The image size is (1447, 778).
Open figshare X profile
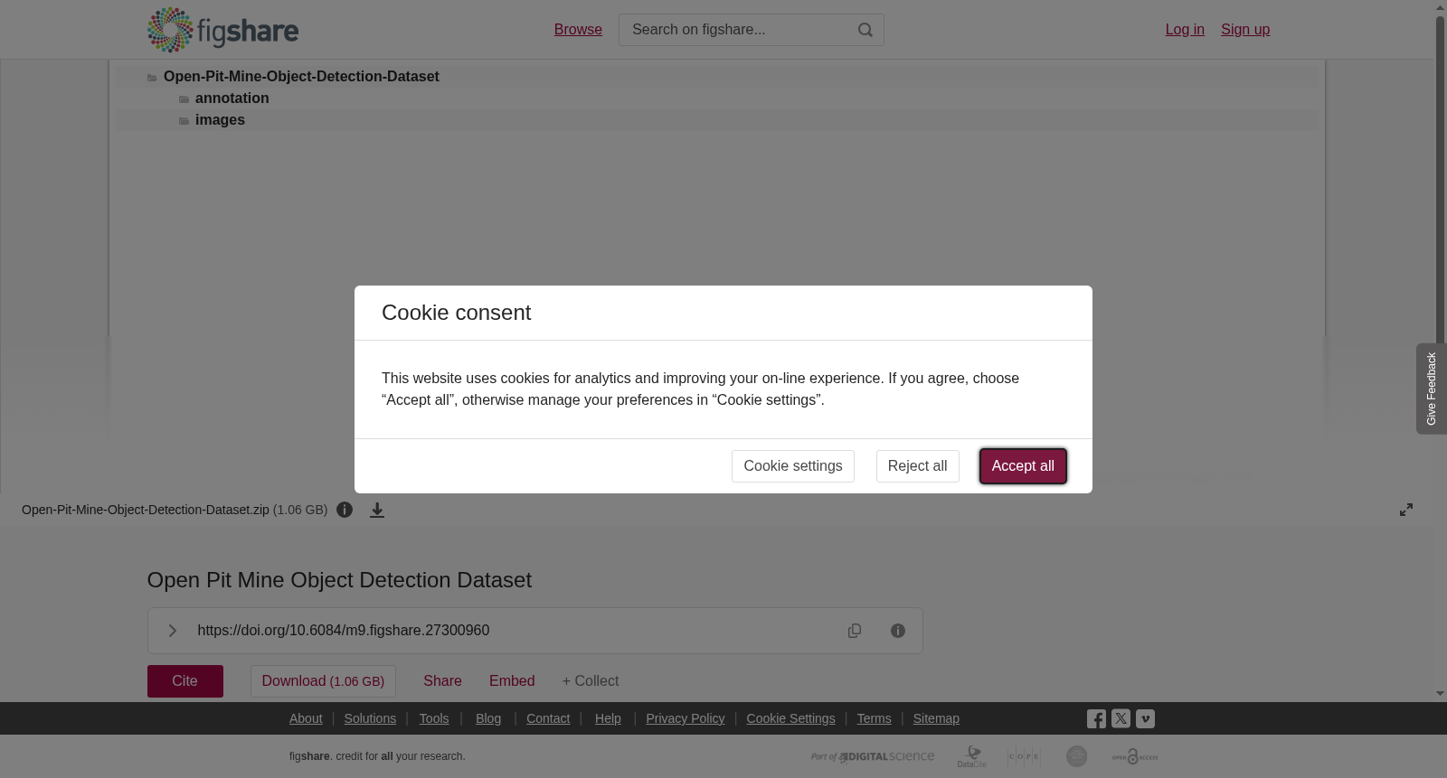(x=1121, y=718)
